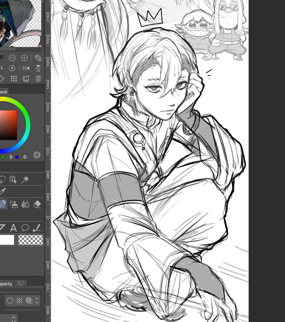The height and width of the screenshot is (322, 285).
Task: Open the anti-aliasing and blend mode options
Action: 23,301
